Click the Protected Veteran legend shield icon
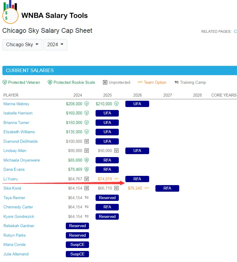Viewport: 237px width, 262px height. pos(5,82)
